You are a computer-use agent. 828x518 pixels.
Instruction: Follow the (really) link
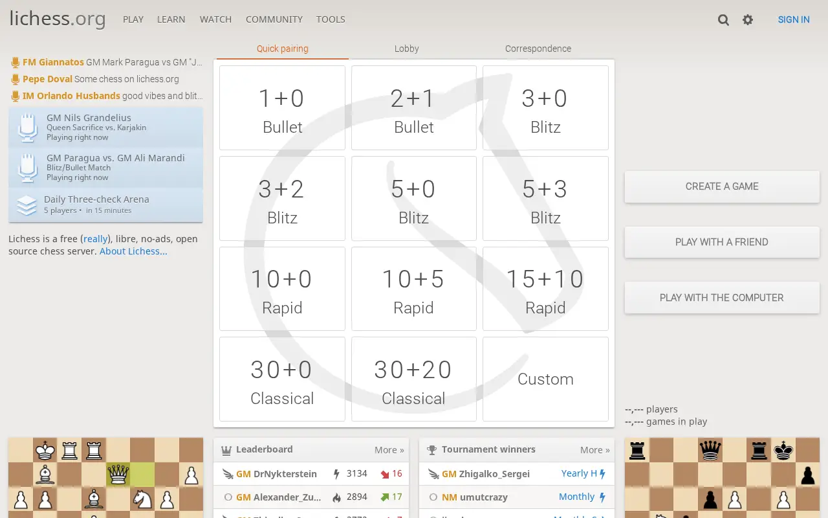point(96,239)
